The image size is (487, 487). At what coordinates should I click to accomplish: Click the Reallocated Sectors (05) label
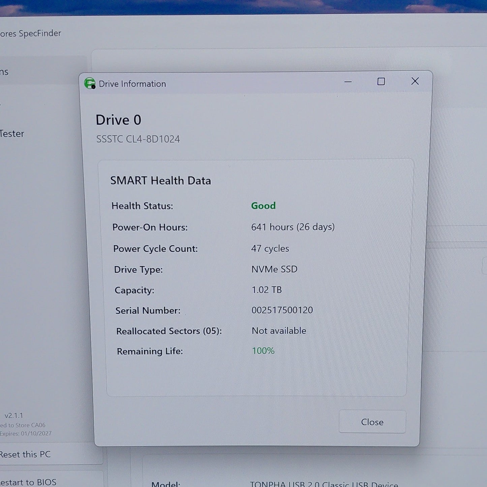tap(169, 331)
